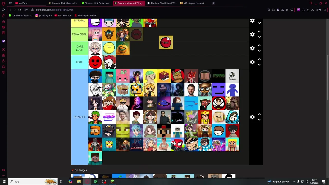Open downloads icon in browser toolbar

312,10
